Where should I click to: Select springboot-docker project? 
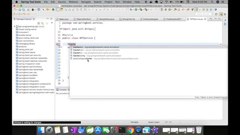(x=27, y=78)
